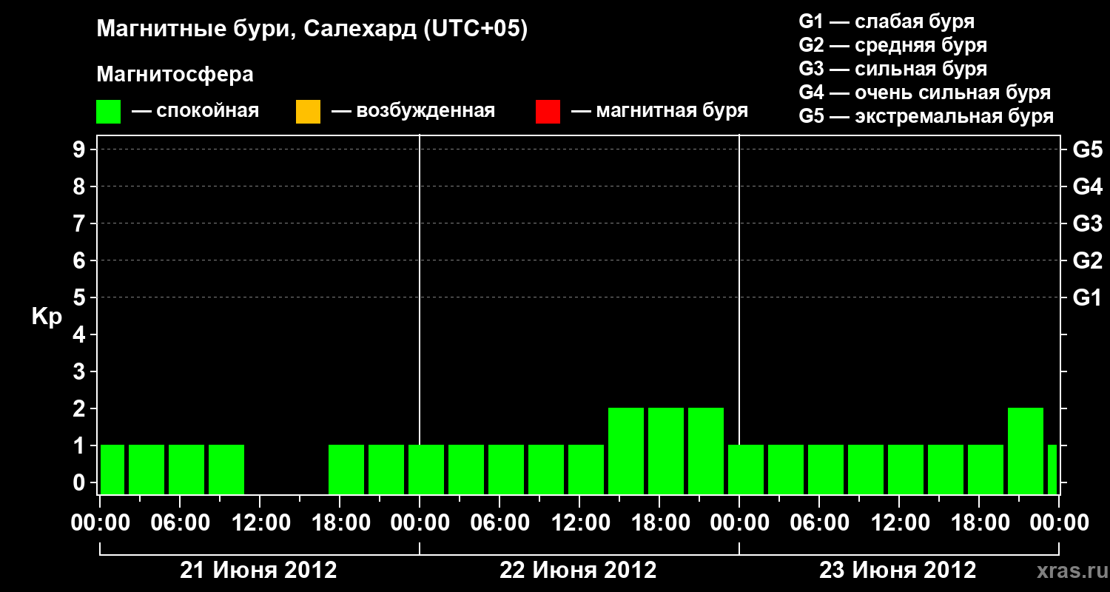Click the red 'магнитная буря' legend swatch
Image resolution: width=1110 pixels, height=592 pixels.
click(x=548, y=112)
